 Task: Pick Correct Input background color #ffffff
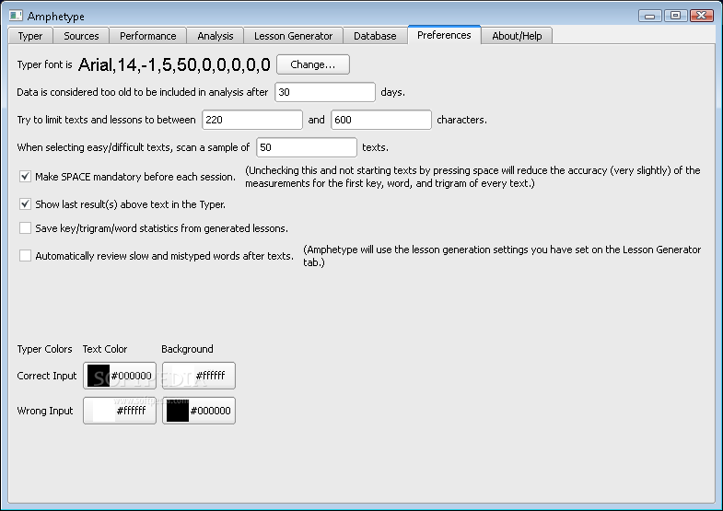(x=199, y=376)
